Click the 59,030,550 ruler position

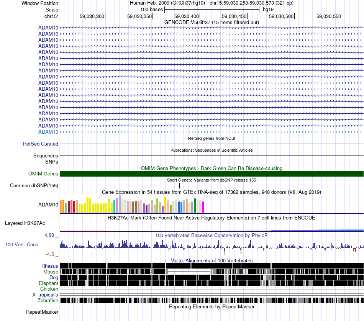(x=329, y=16)
